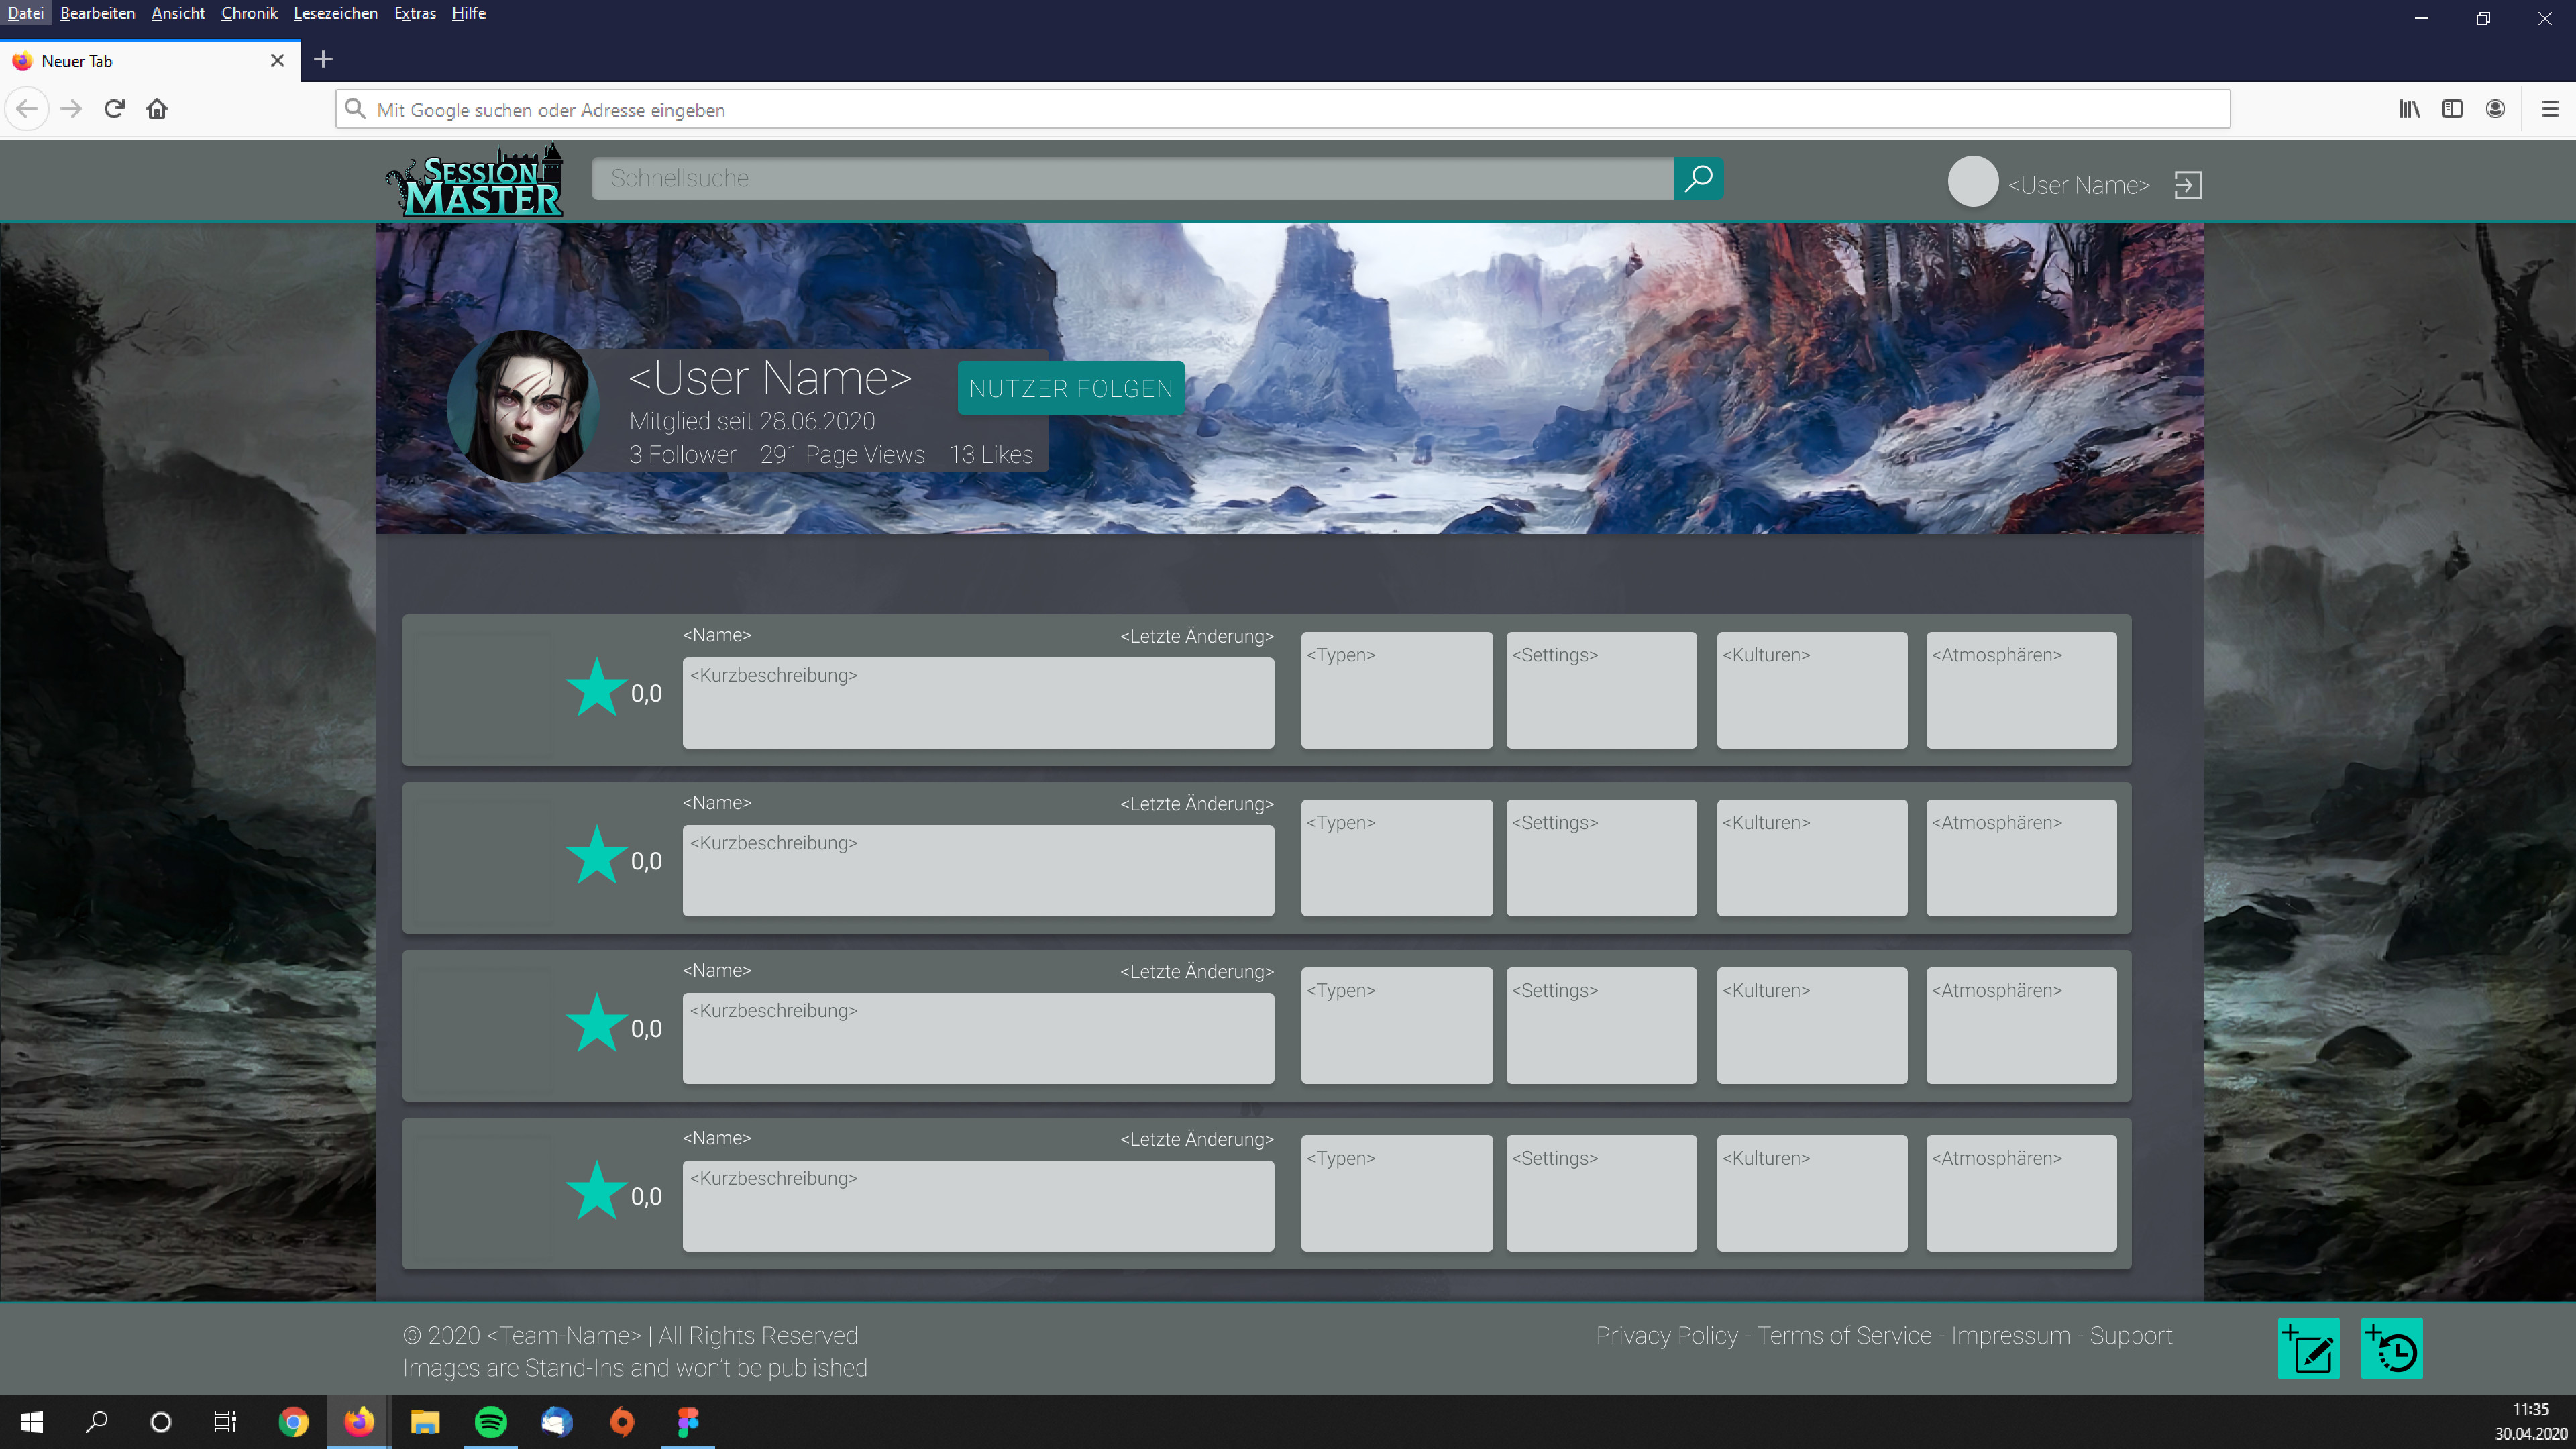This screenshot has height=1449, width=2576.
Task: Click the taskbar clock showing 11:35
Action: coord(2530,1410)
